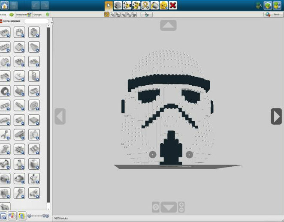The height and width of the screenshot is (222, 284).
Task: Select the red X Delete tool
Action: click(173, 6)
